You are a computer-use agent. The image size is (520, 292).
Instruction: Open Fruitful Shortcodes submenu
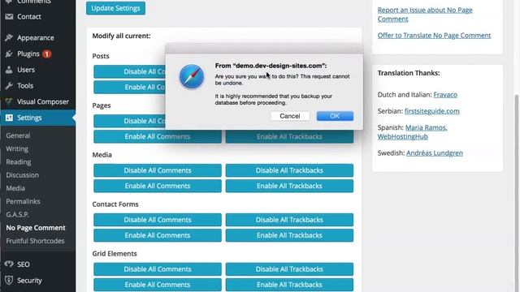click(x=35, y=241)
